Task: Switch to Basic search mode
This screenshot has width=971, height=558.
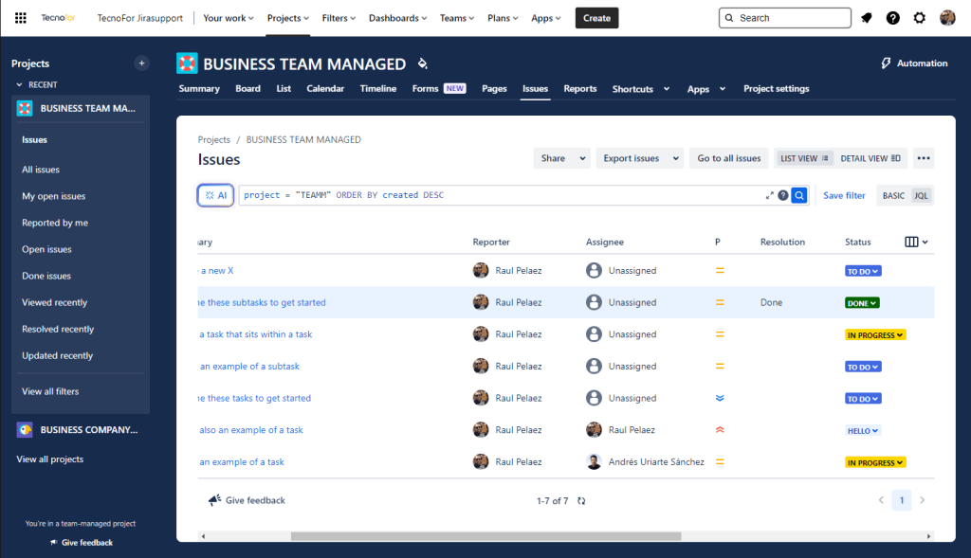Action: click(x=893, y=195)
